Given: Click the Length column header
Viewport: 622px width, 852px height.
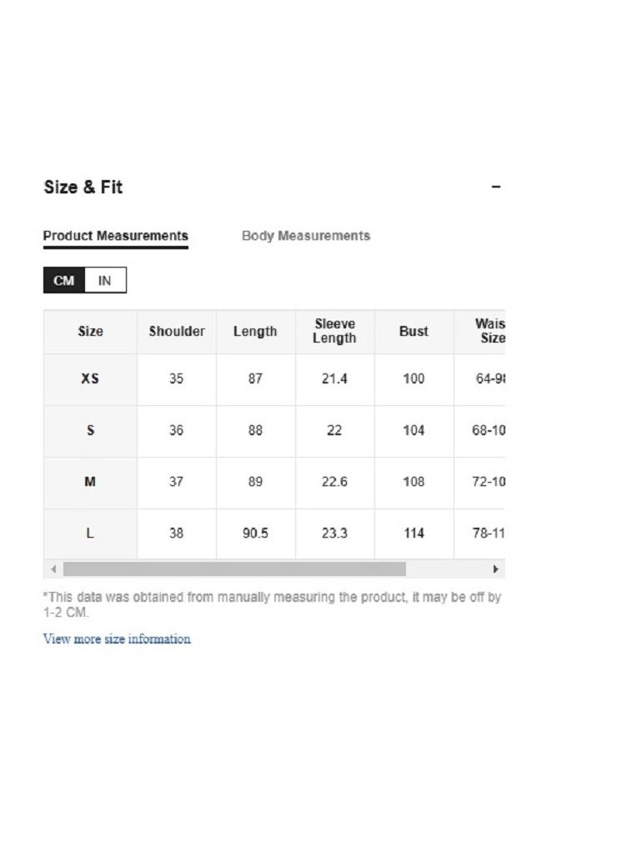Looking at the screenshot, I should pyautogui.click(x=255, y=332).
